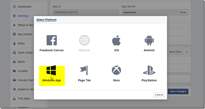Screen dimensions: 205x109
Task: Click the Audience Network megaphone icon
Action: click(14, 89)
